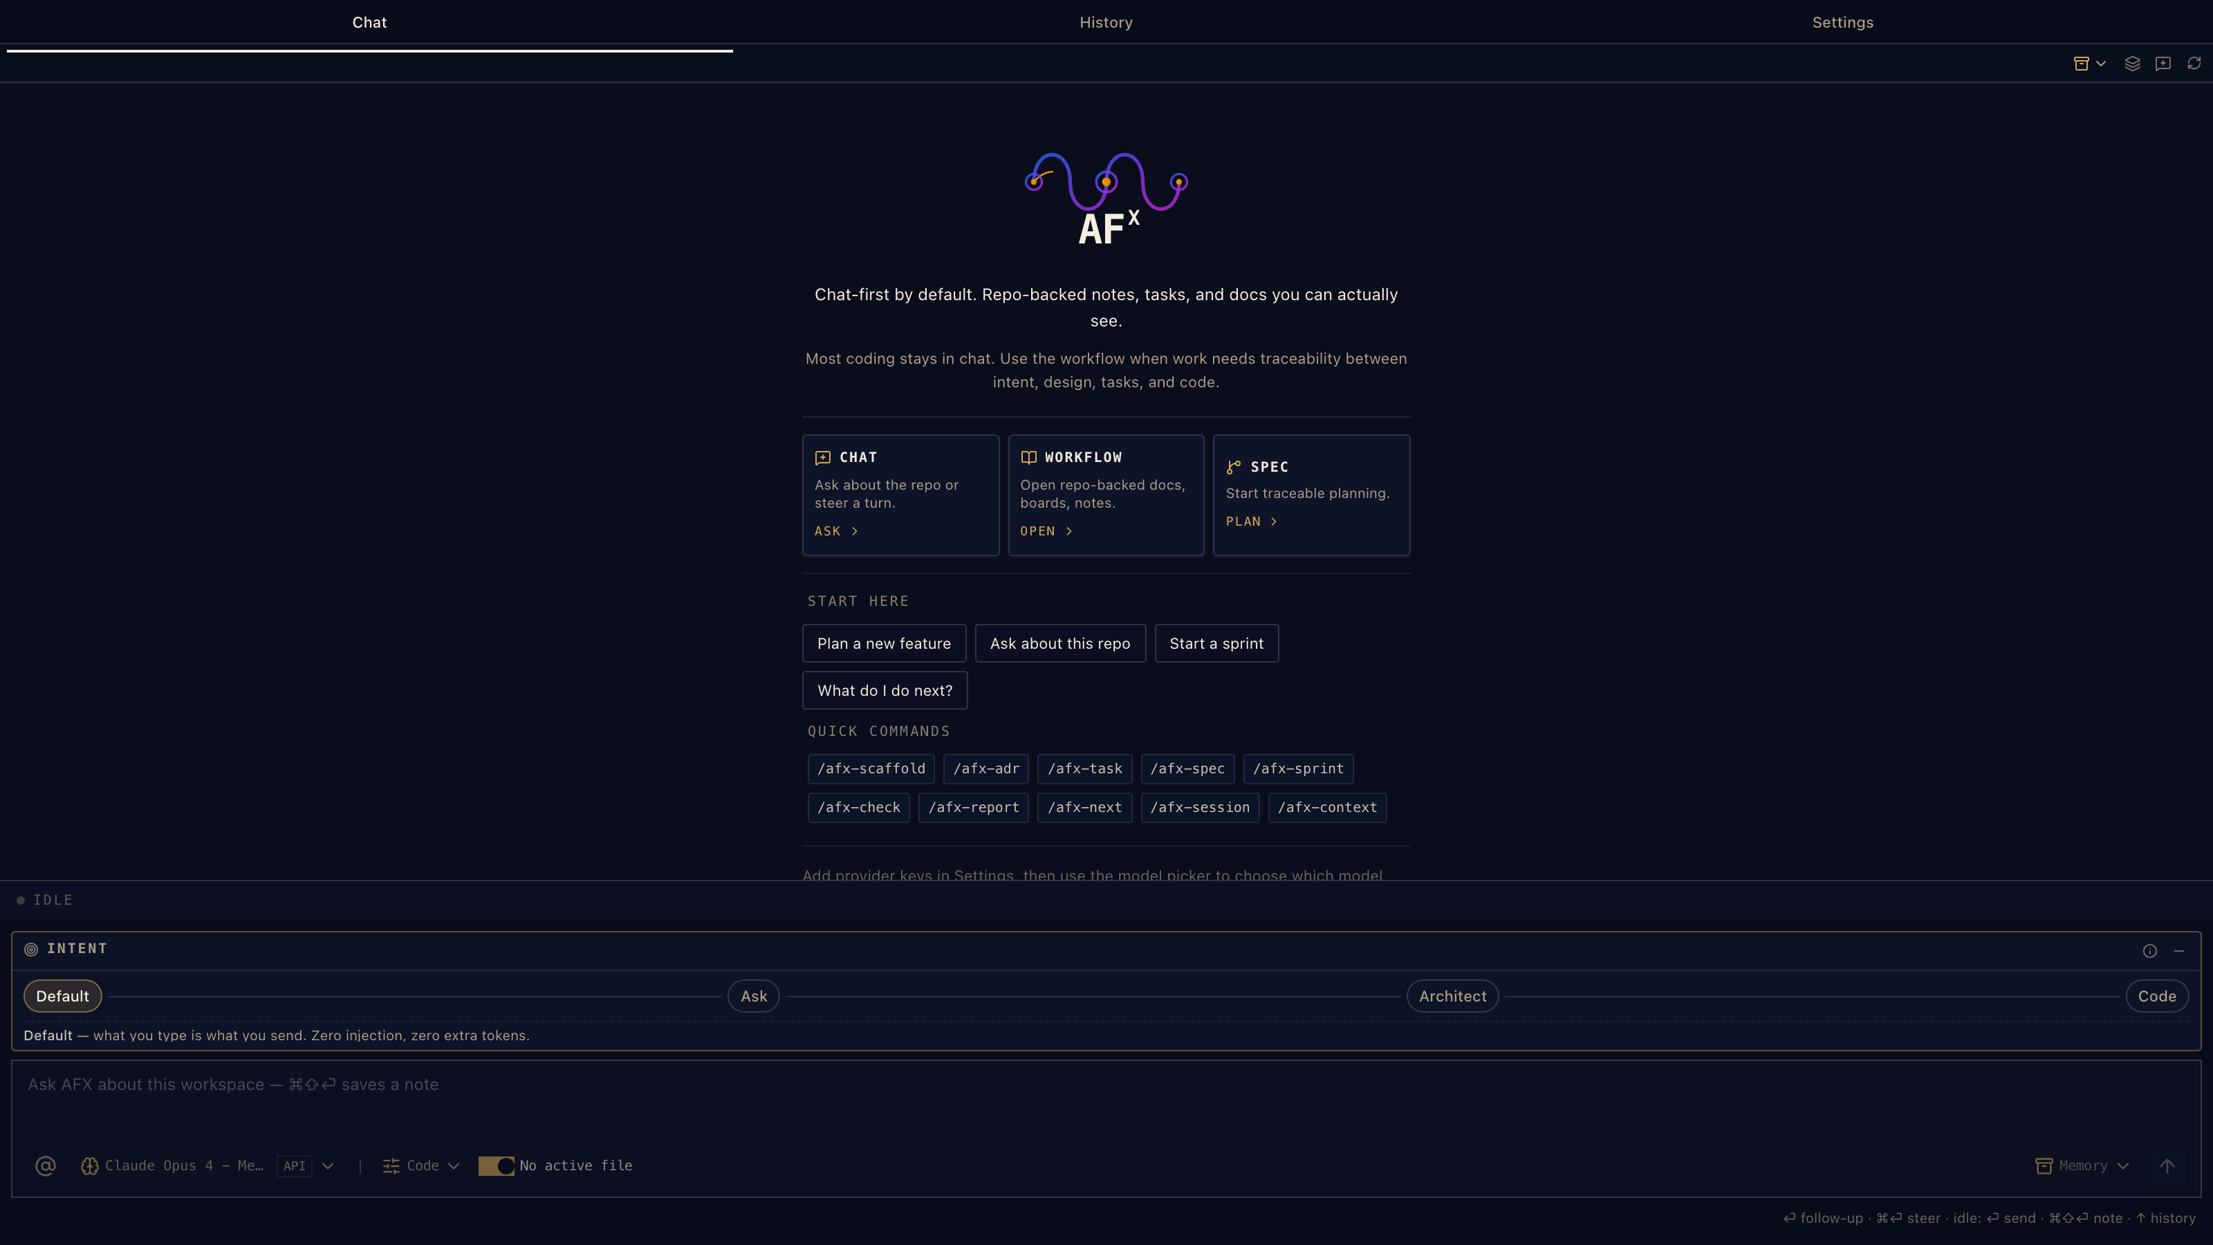Click the brain icon beside Claude Opus 4
The width and height of the screenshot is (2213, 1245).
pos(89,1166)
